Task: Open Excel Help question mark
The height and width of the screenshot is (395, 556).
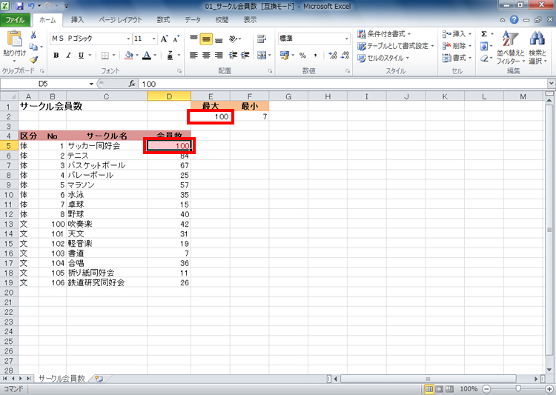Action: pyautogui.click(x=514, y=20)
